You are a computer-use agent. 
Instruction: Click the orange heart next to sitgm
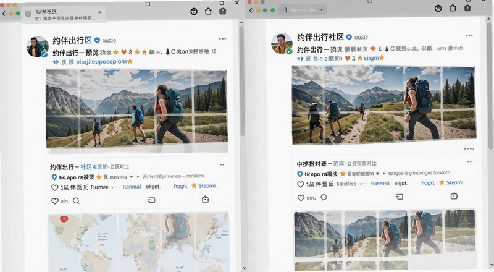pos(348,58)
